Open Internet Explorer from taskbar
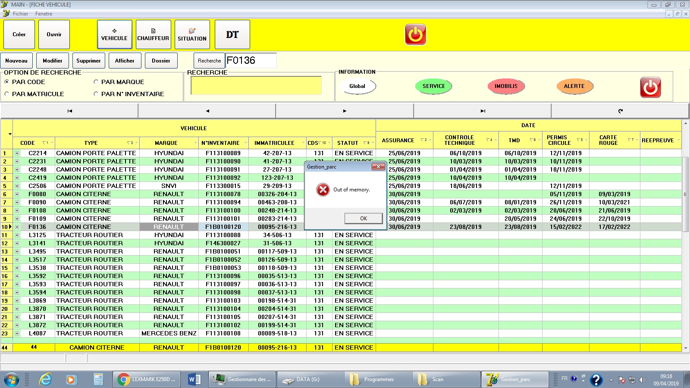This screenshot has width=690, height=388. coord(45,379)
